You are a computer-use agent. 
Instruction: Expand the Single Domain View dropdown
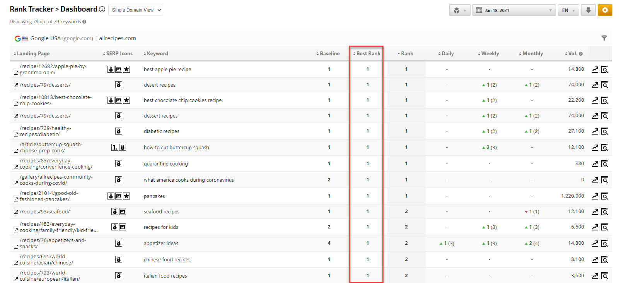click(135, 10)
